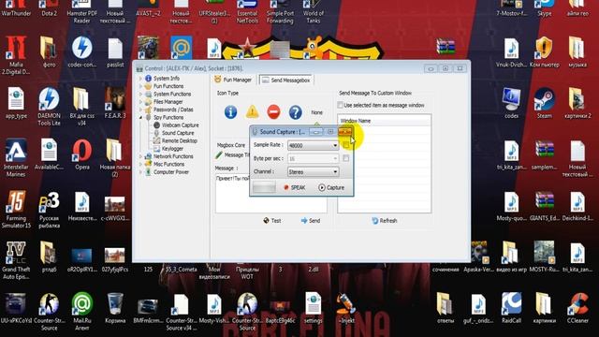This screenshot has width=599, height=337.
Task: Switch to the Fun Manager tab
Action: pyautogui.click(x=233, y=80)
